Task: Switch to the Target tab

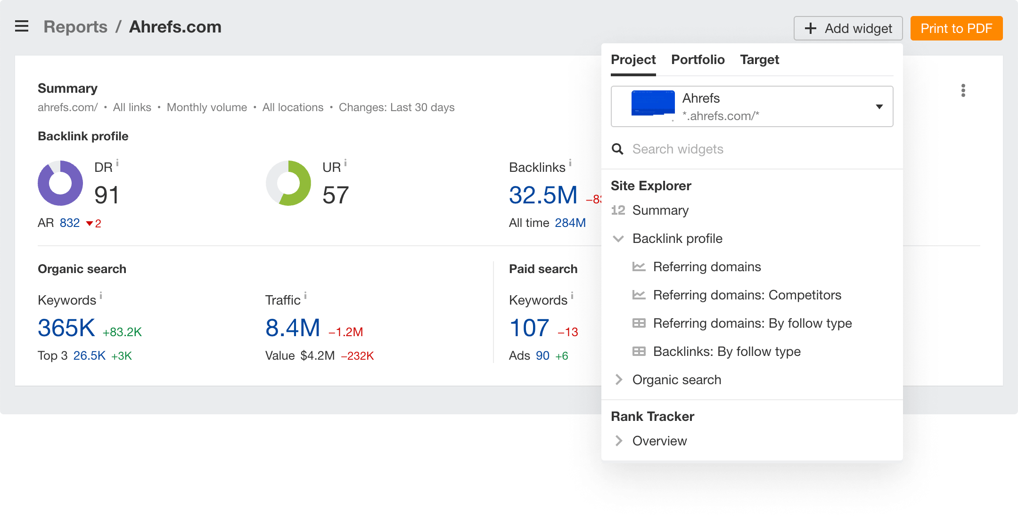Action: (759, 60)
